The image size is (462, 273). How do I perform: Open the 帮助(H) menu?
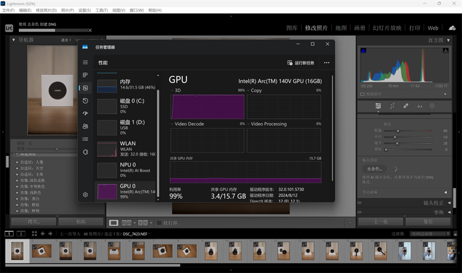pyautogui.click(x=155, y=10)
